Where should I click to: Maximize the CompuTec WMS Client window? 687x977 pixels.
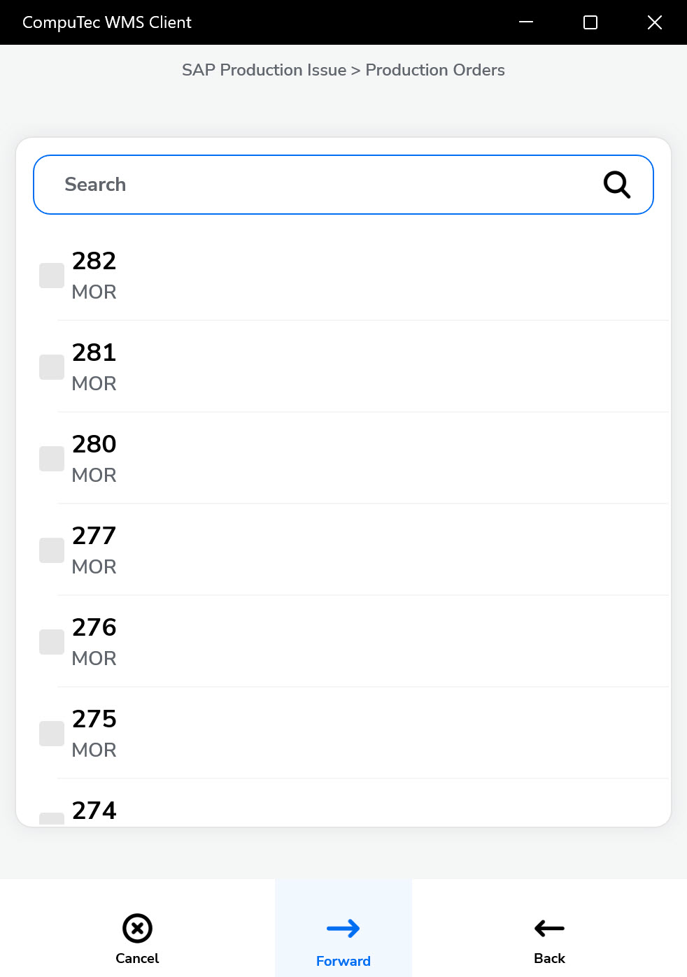[x=590, y=22]
